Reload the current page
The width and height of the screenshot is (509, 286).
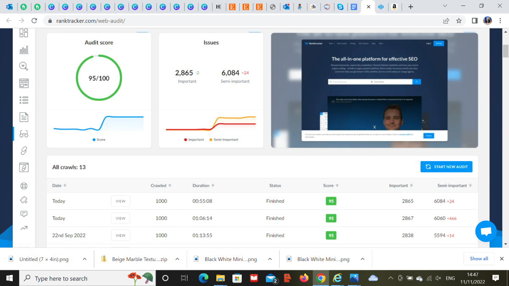[x=34, y=20]
